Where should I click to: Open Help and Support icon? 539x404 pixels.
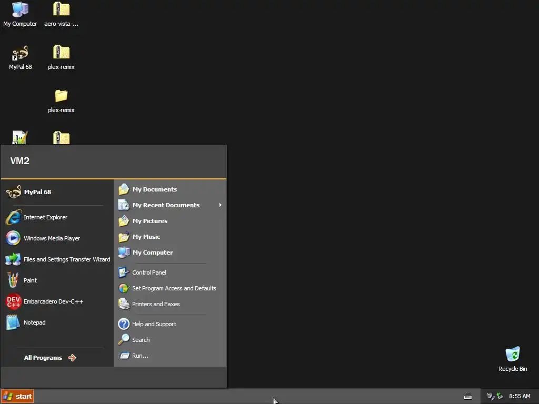124,324
